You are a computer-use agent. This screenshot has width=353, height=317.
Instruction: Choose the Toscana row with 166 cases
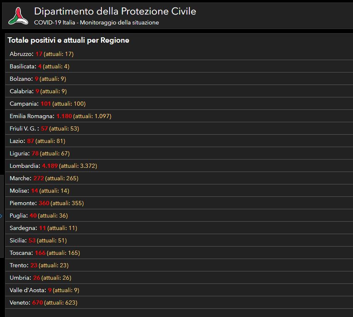pyautogui.click(x=179, y=253)
